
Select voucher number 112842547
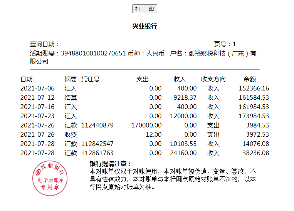pos(97,144)
